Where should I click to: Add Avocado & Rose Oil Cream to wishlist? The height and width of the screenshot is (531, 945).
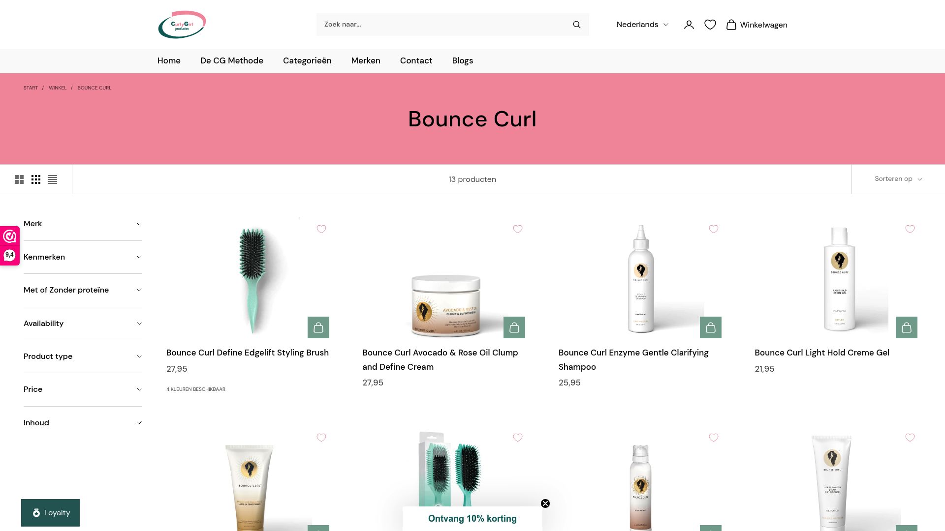(518, 229)
